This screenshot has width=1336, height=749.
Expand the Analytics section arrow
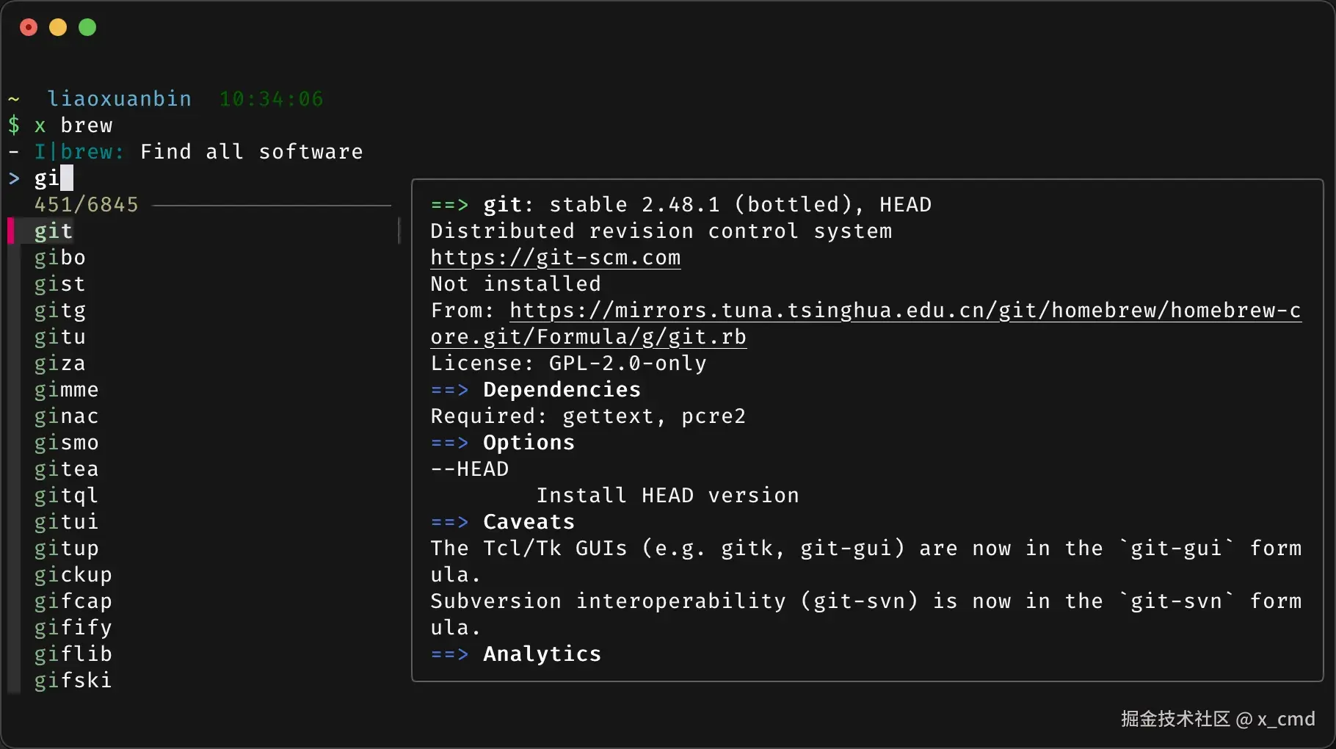click(449, 654)
